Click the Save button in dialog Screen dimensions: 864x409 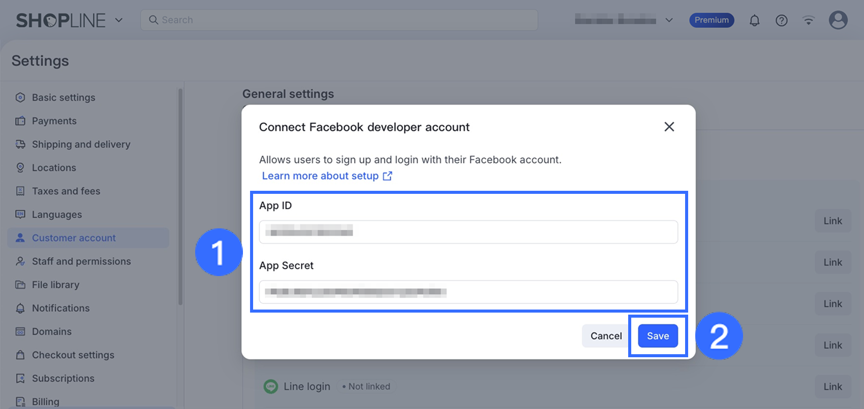coord(658,336)
